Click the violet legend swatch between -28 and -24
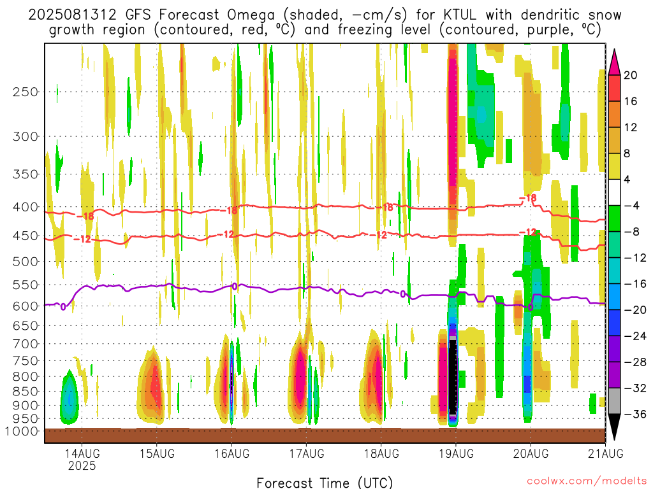Screen dimensions: 653x489 click(x=614, y=348)
